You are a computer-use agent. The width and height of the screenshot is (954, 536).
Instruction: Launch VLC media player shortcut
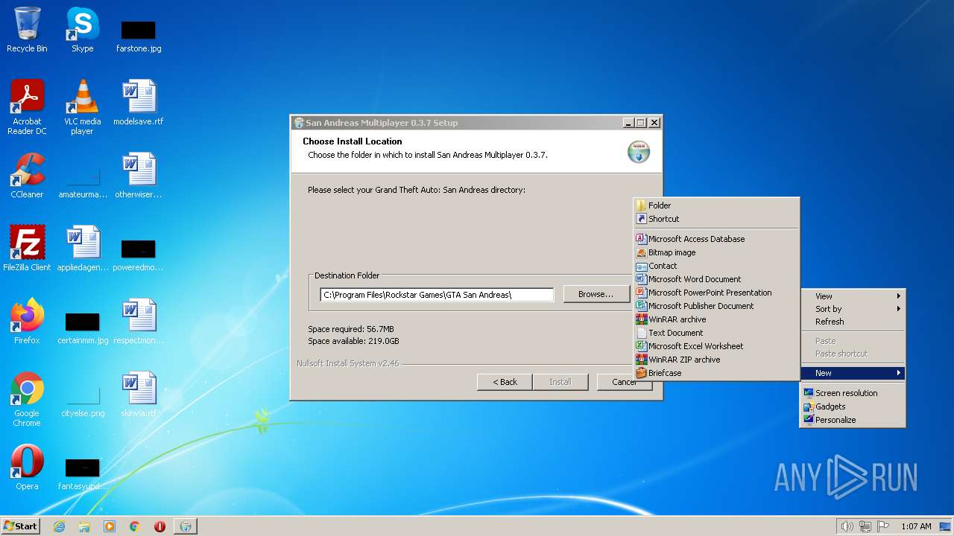tap(82, 106)
